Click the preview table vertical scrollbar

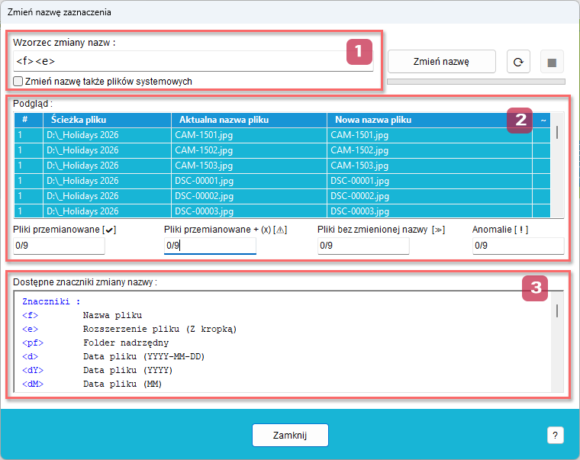point(557,165)
